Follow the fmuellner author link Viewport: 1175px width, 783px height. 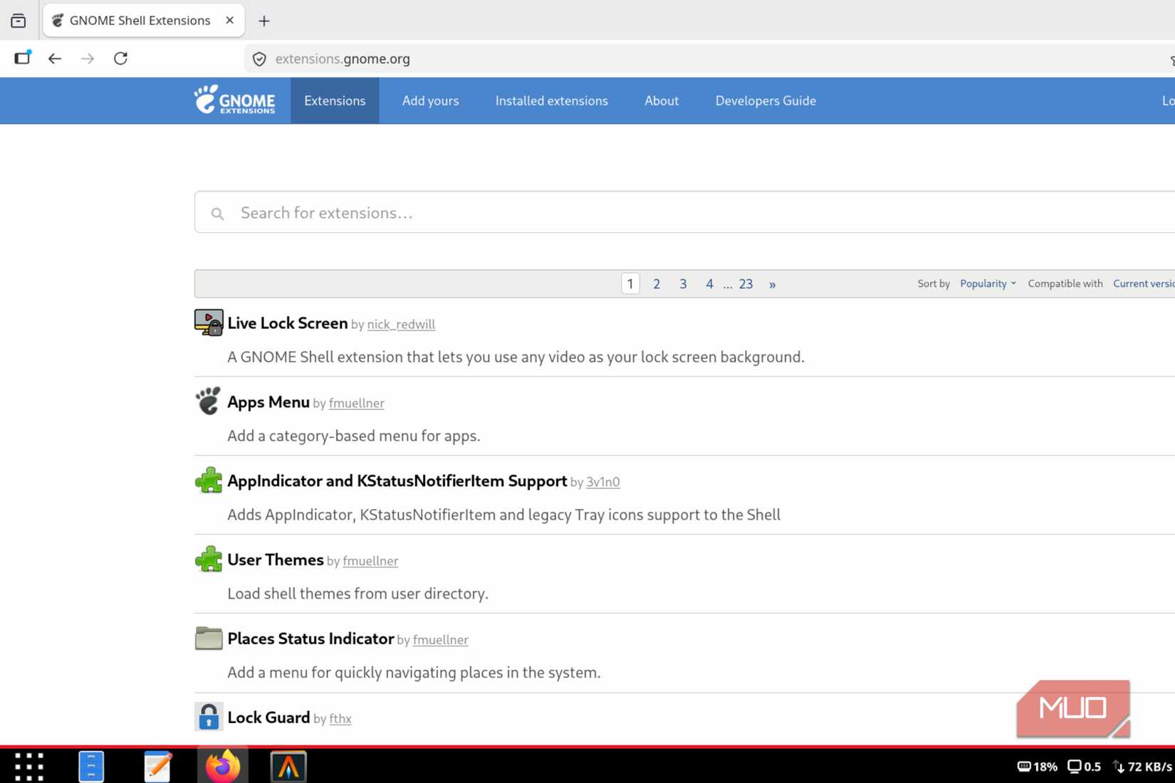click(356, 403)
